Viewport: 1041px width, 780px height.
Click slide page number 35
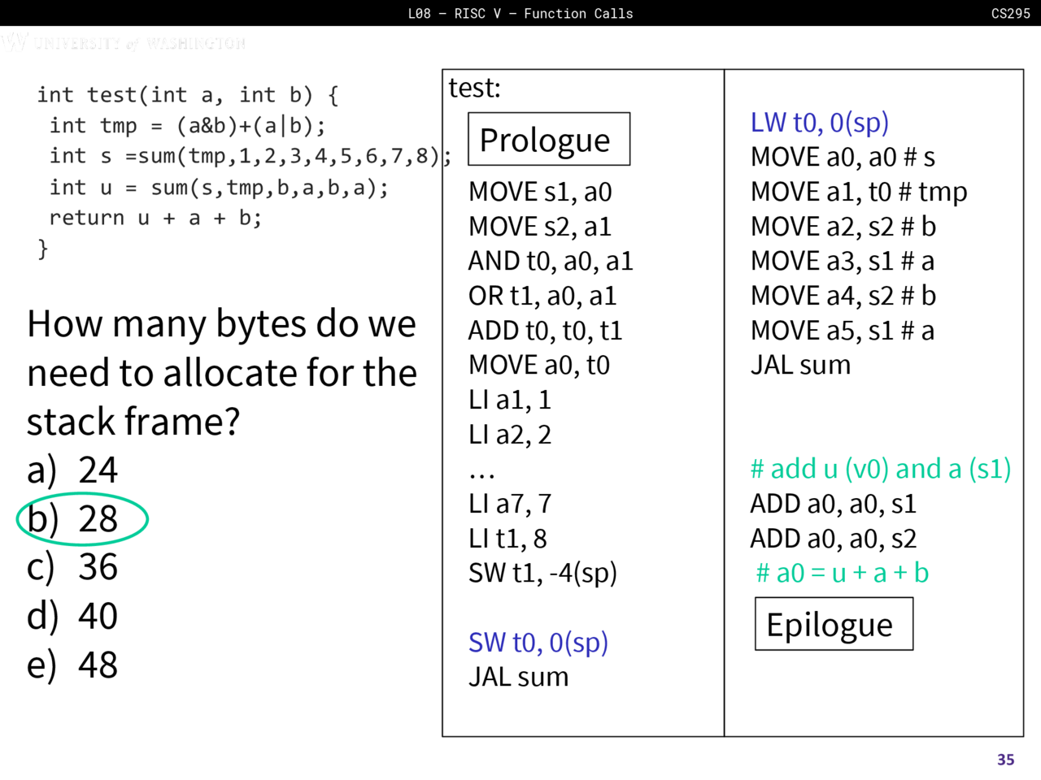(1005, 760)
